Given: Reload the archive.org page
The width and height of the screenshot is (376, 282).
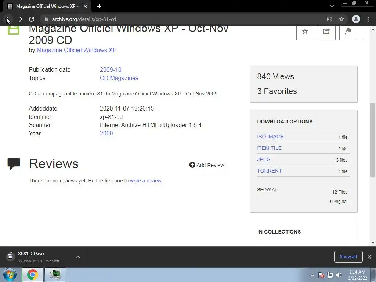Looking at the screenshot, I should (x=32, y=19).
